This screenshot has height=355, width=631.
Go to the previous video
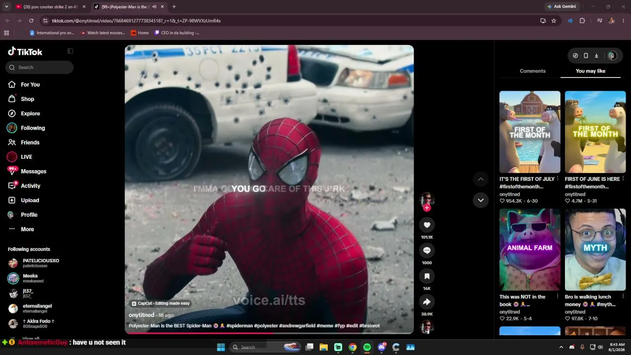[481, 179]
